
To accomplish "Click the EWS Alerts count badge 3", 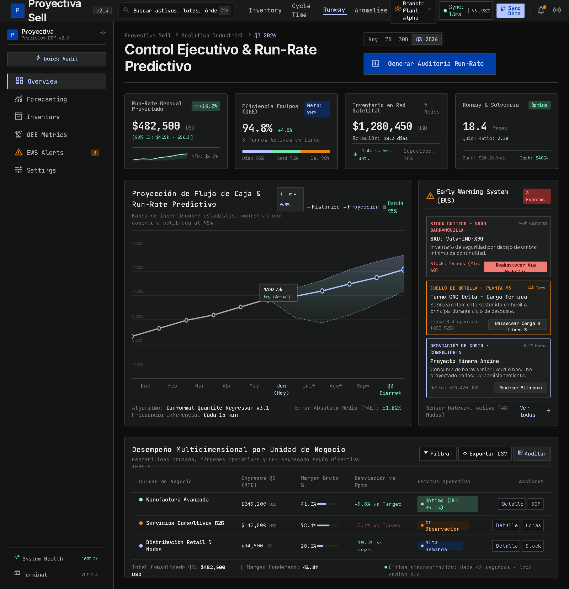I will (95, 153).
